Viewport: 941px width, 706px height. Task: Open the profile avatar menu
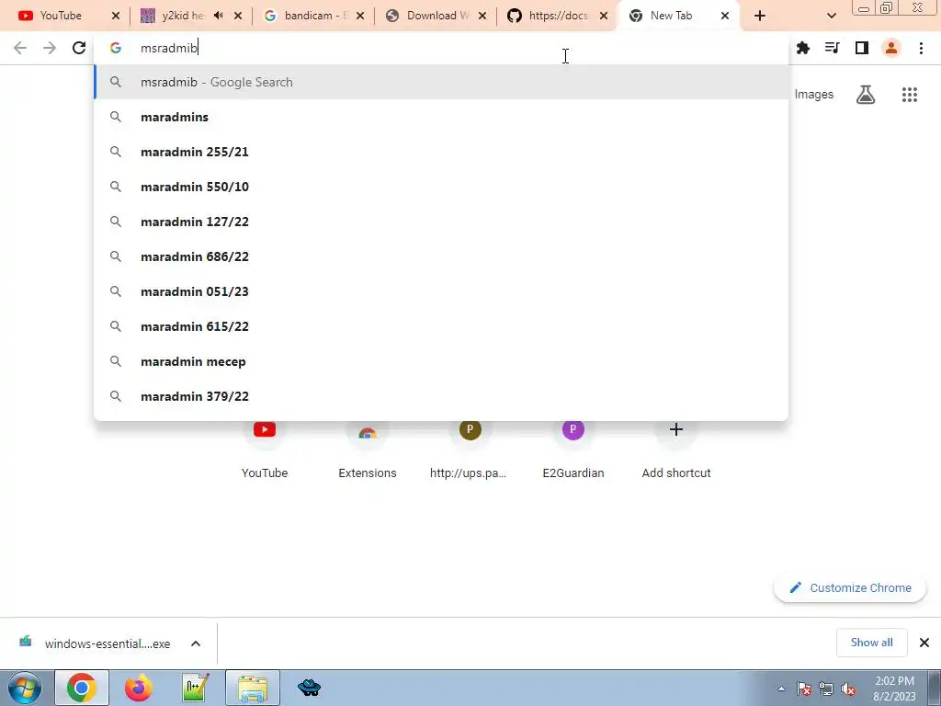coord(891,48)
